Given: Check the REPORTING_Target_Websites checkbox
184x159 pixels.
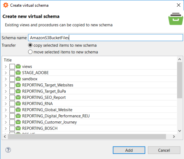Looking at the screenshot, I should (x=12, y=85).
